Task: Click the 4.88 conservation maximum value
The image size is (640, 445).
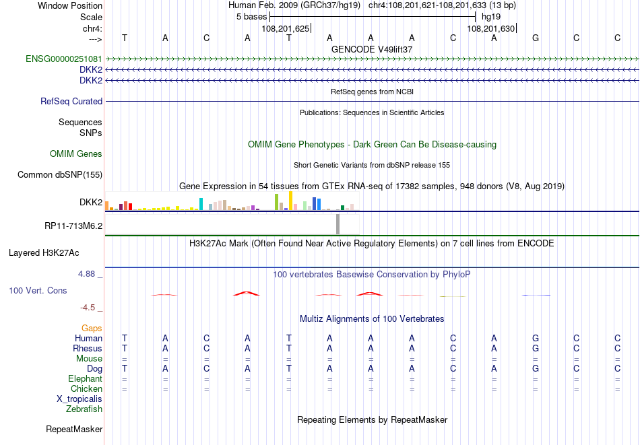Action: coord(86,274)
